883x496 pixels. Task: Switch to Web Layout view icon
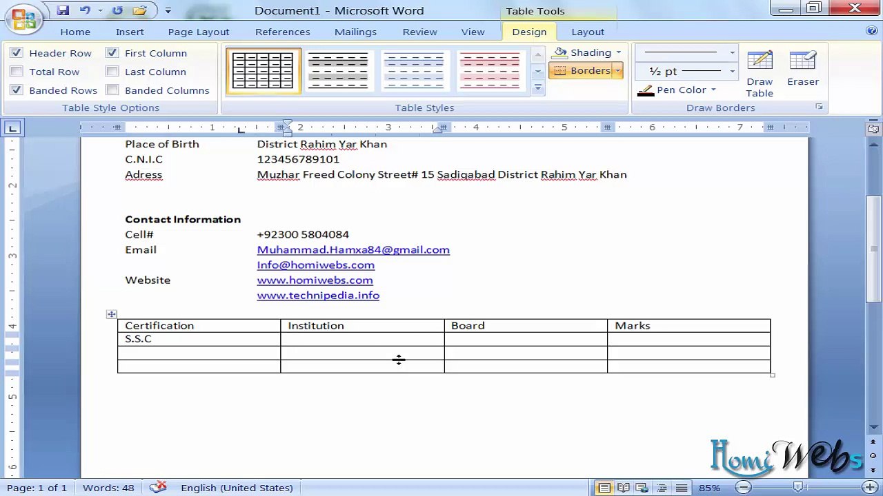pyautogui.click(x=643, y=488)
